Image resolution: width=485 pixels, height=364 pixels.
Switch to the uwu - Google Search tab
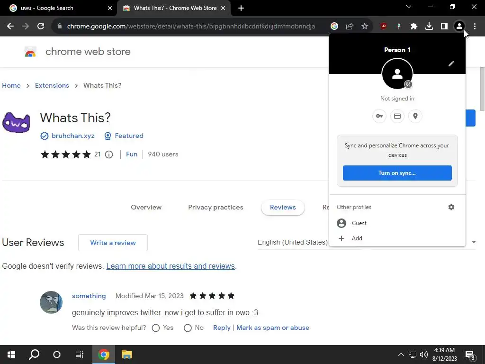pos(58,8)
